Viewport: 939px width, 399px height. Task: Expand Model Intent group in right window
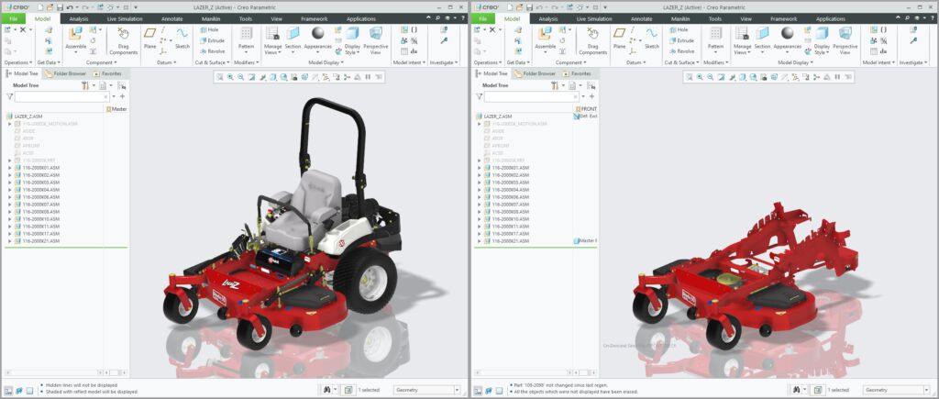(879, 62)
